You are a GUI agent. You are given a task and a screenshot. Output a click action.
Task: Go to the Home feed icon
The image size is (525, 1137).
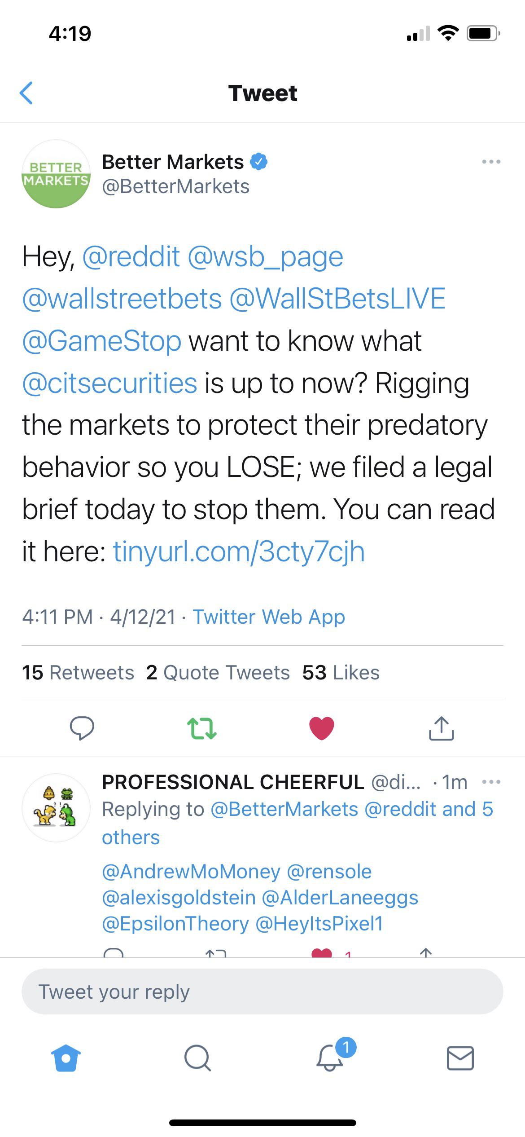point(66,1058)
